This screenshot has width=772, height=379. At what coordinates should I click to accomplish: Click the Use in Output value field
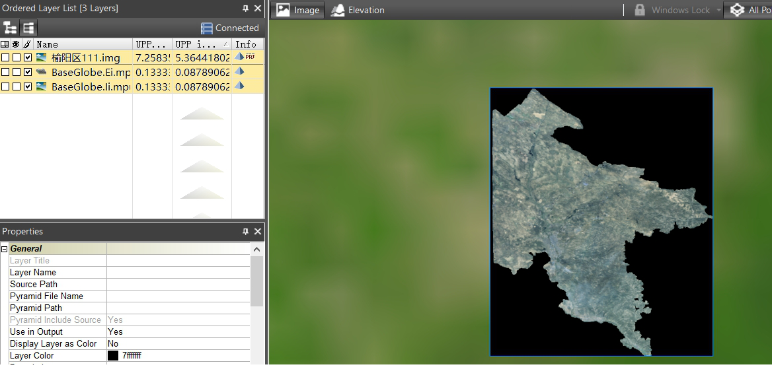pyautogui.click(x=177, y=332)
